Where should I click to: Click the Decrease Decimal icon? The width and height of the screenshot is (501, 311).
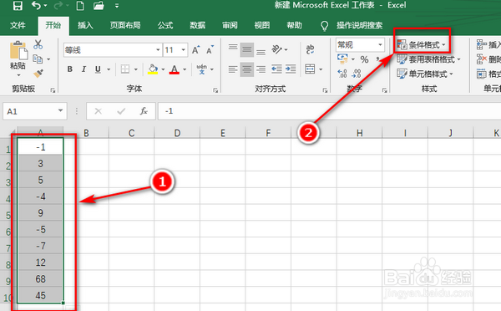pos(357,74)
